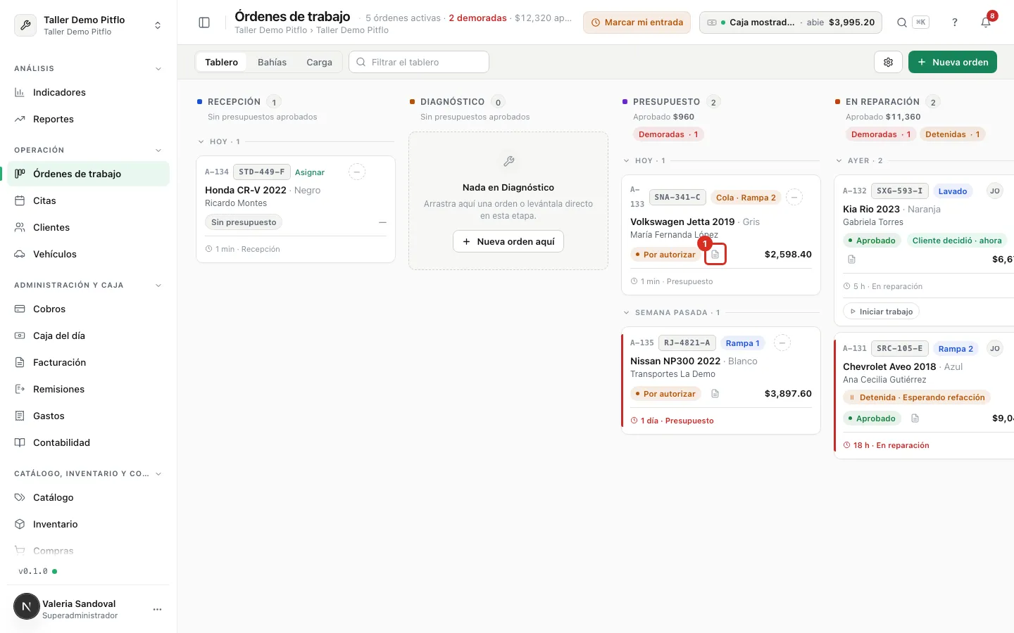Switch to Carga tab
The width and height of the screenshot is (1014, 633).
[319, 62]
